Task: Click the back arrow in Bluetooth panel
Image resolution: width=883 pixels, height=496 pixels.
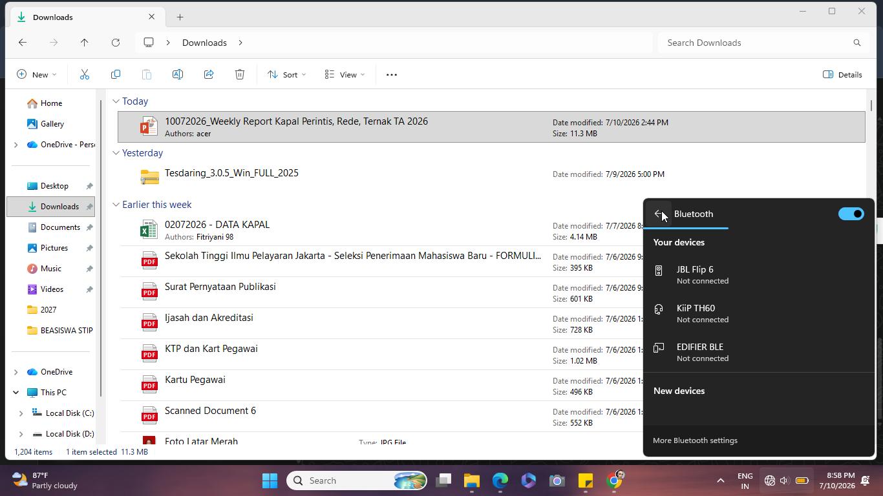Action: point(659,214)
